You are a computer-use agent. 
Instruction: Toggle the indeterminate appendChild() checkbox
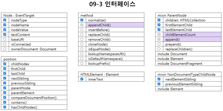click(x=82, y=25)
